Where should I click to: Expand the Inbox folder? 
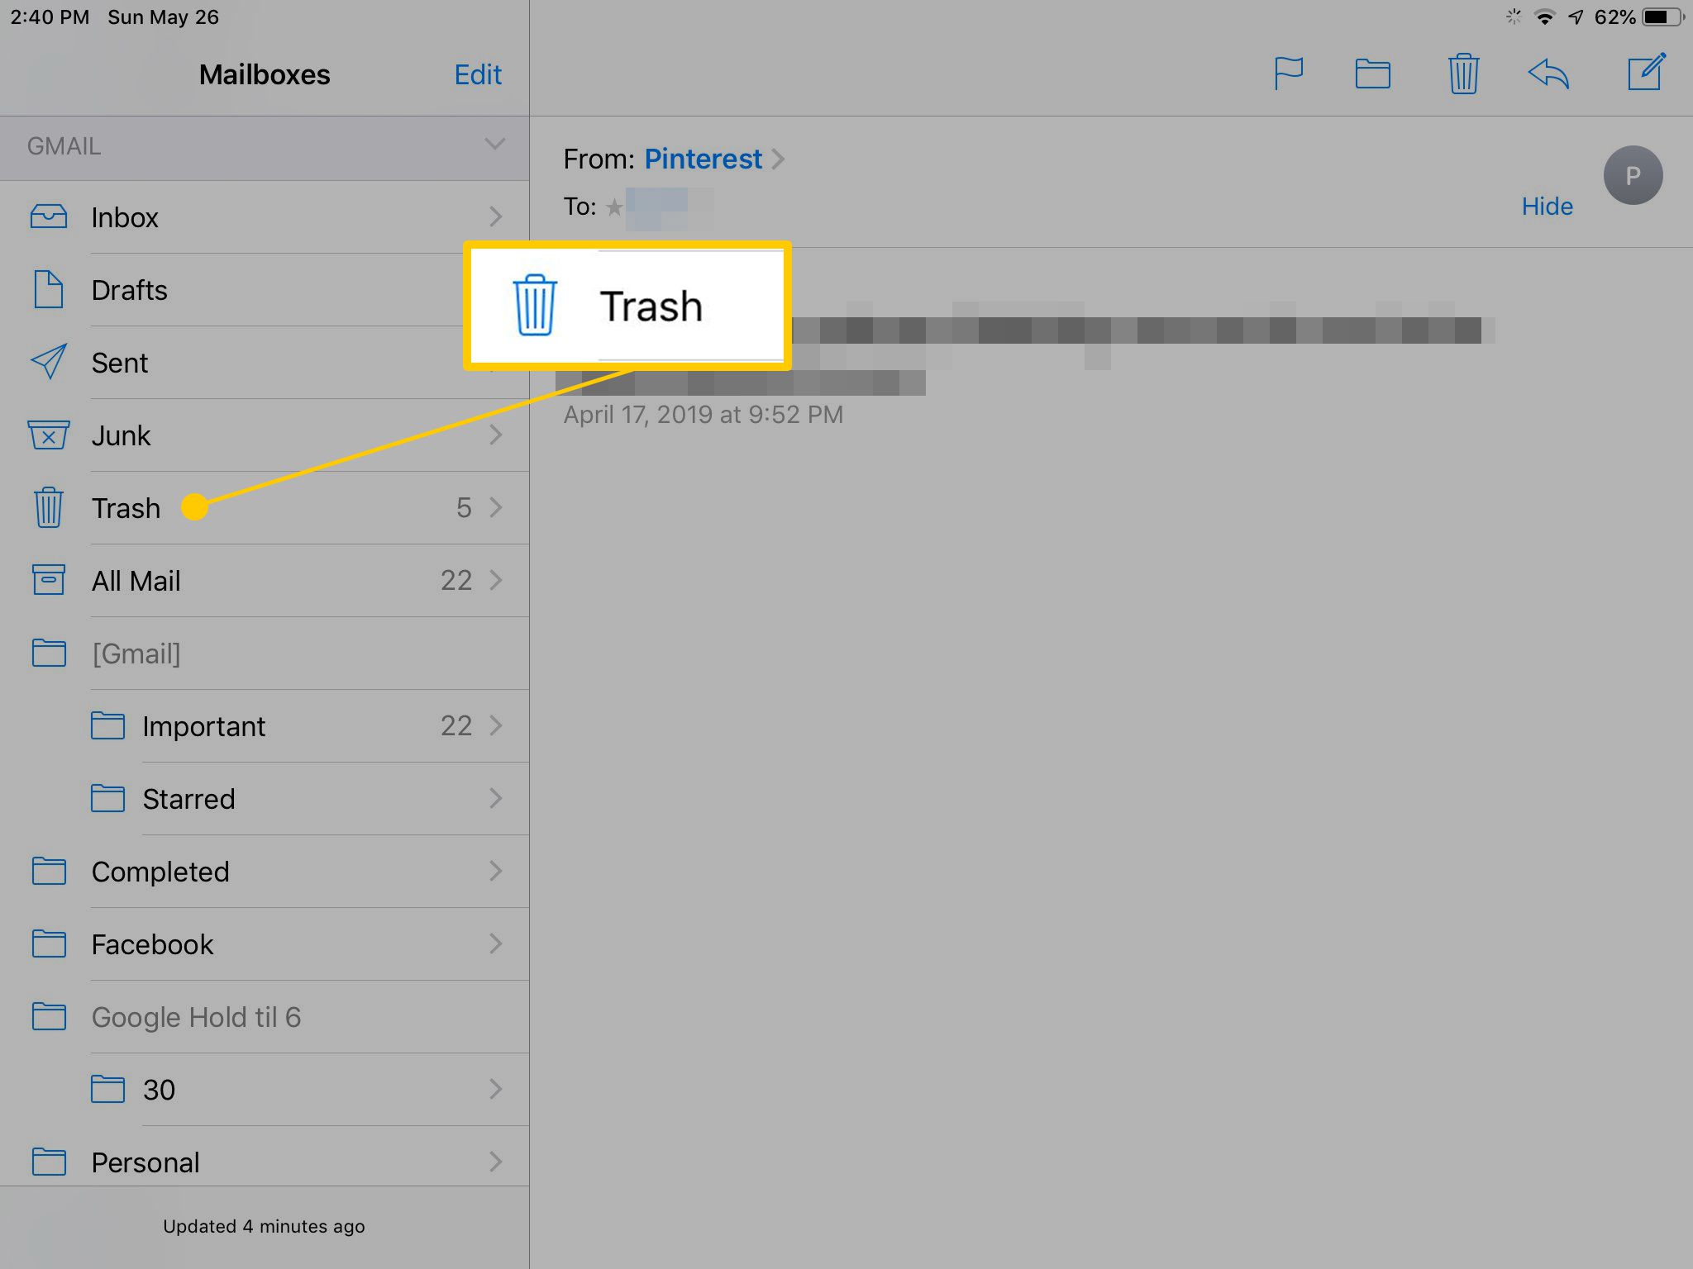[494, 217]
